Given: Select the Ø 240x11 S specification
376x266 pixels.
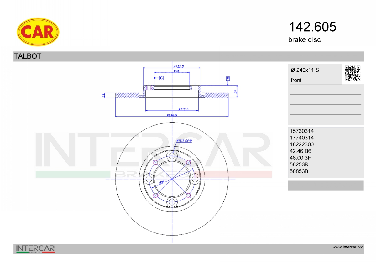Looking at the screenshot, I should 305,70.
